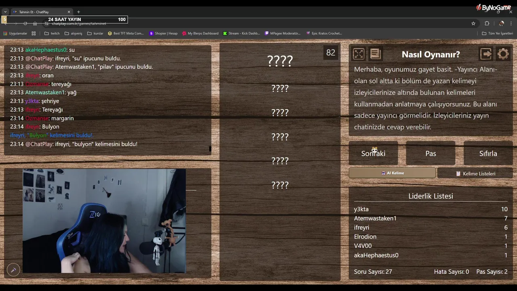This screenshot has width=517, height=291.
Task: Click the pencil edit icon near webcam
Action: [x=13, y=270]
